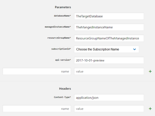The image size is (155, 116).
Task: Add parameter with green plus icon
Action: tap(150, 71)
